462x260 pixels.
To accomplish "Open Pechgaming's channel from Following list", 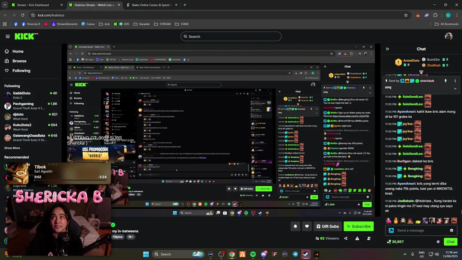I will point(31,106).
